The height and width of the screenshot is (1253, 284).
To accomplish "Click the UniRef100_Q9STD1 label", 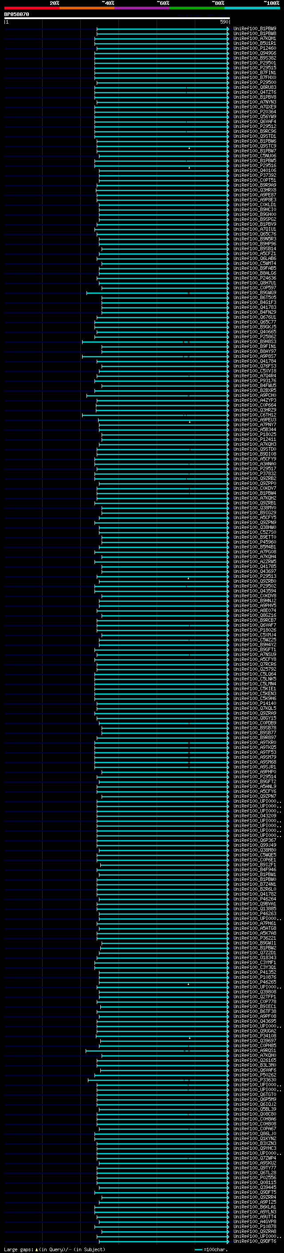I will pyautogui.click(x=255, y=136).
